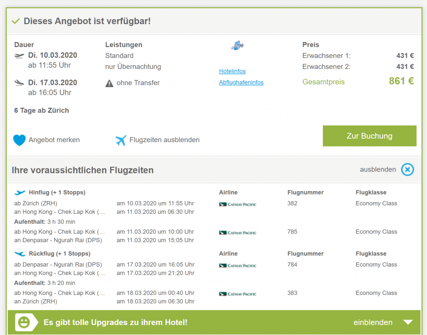Screen dimensions: 427x335
Task: Show upgrades by clicking einblenden
Action: coord(373,322)
